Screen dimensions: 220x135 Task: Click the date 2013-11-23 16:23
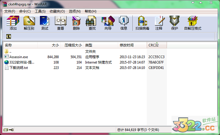[132, 57]
